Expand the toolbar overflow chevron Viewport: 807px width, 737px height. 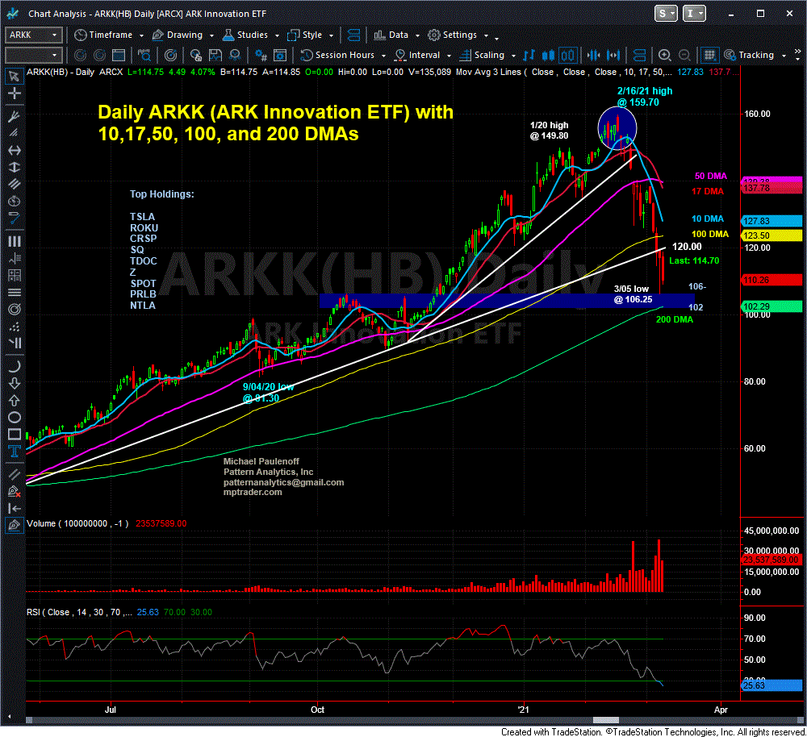798,53
